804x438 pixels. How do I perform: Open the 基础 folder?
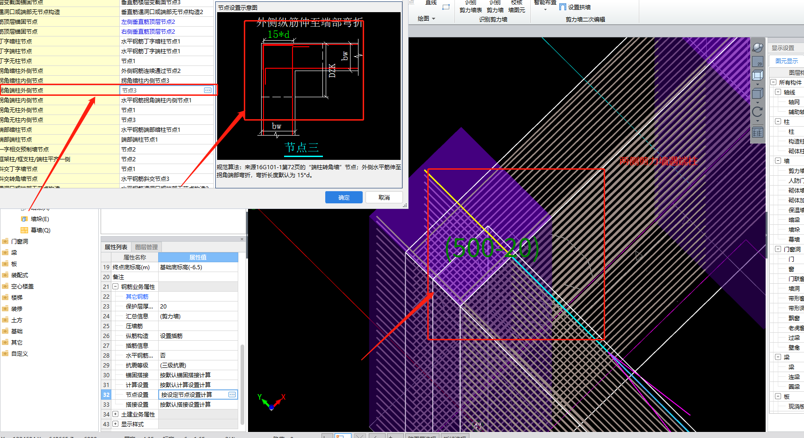[x=5, y=331]
